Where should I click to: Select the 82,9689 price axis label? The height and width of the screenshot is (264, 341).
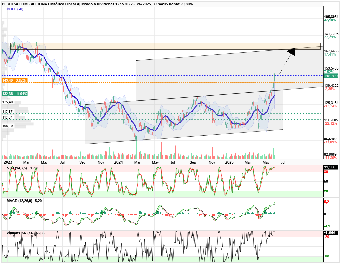pos(330,155)
